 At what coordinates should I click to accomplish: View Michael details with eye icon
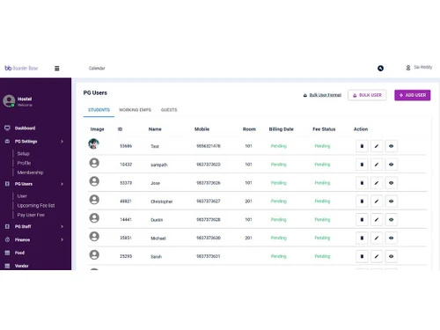[x=391, y=238]
